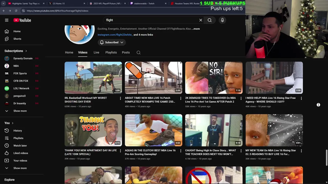
Task: Switch to the stableronaldo Twitch tab
Action: (148, 4)
